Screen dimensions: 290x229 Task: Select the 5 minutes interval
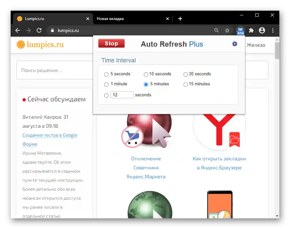[x=146, y=84]
